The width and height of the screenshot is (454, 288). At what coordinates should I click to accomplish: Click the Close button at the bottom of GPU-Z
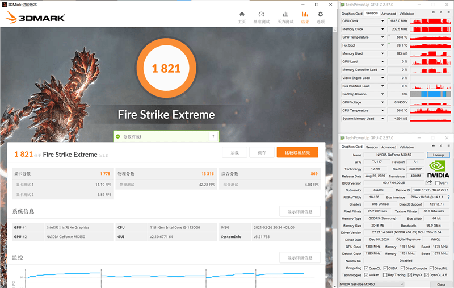click(441, 285)
